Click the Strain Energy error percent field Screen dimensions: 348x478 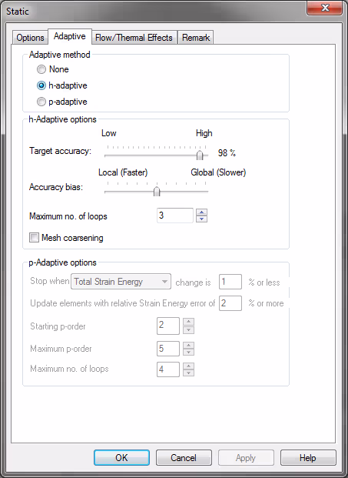[x=230, y=303]
